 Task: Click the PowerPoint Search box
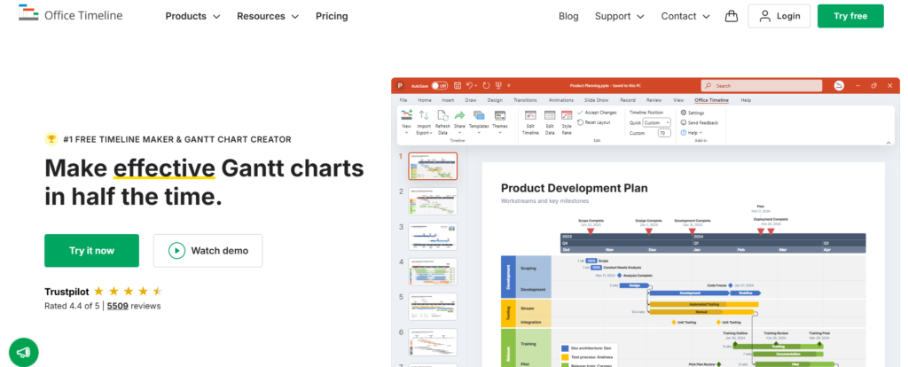pos(762,86)
